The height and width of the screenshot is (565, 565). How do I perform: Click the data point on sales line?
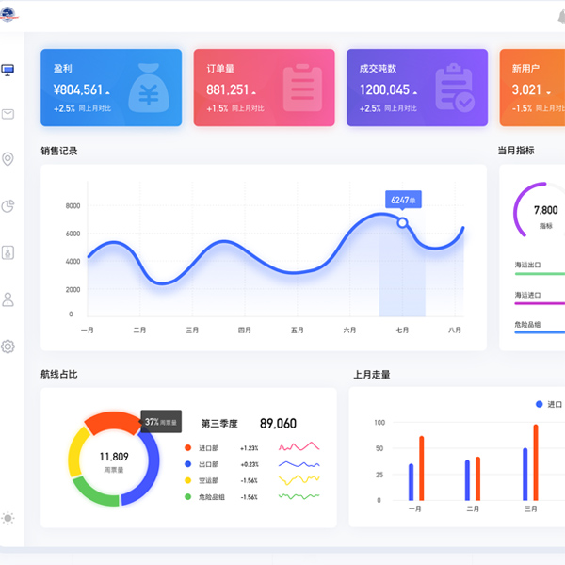click(403, 222)
